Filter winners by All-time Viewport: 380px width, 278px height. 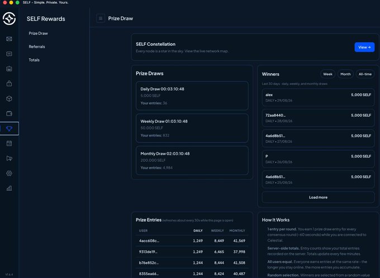365,74
